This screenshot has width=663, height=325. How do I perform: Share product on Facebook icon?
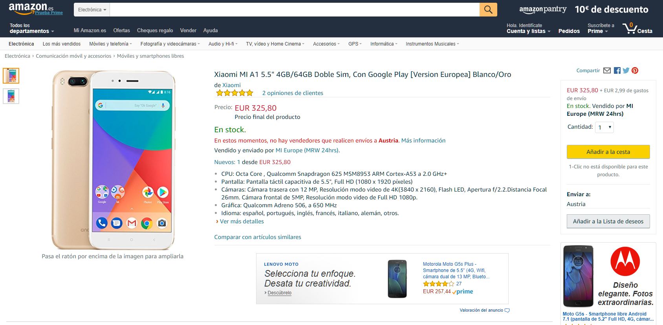coord(617,71)
